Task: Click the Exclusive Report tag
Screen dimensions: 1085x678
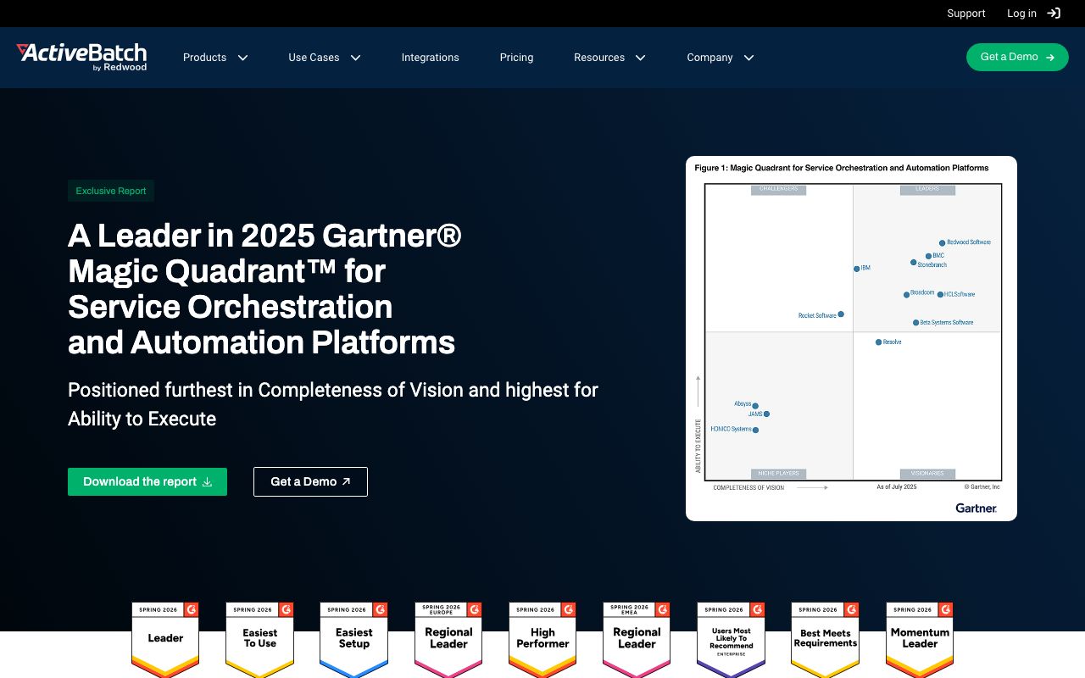Action: 111,191
